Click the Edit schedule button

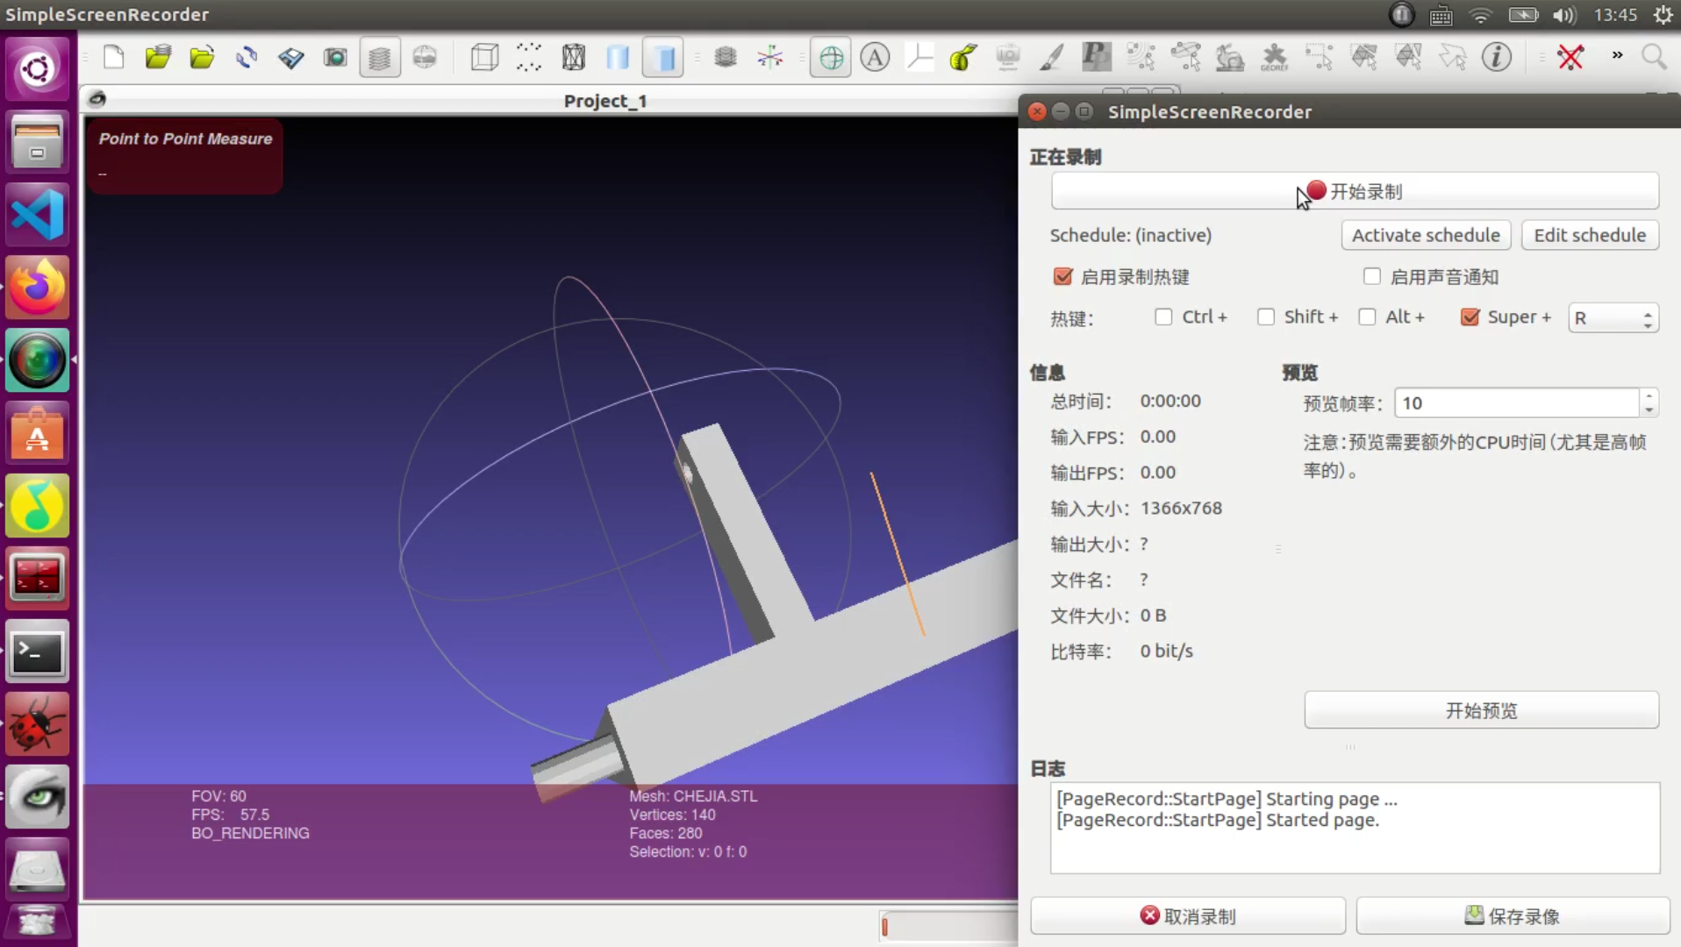click(1589, 235)
